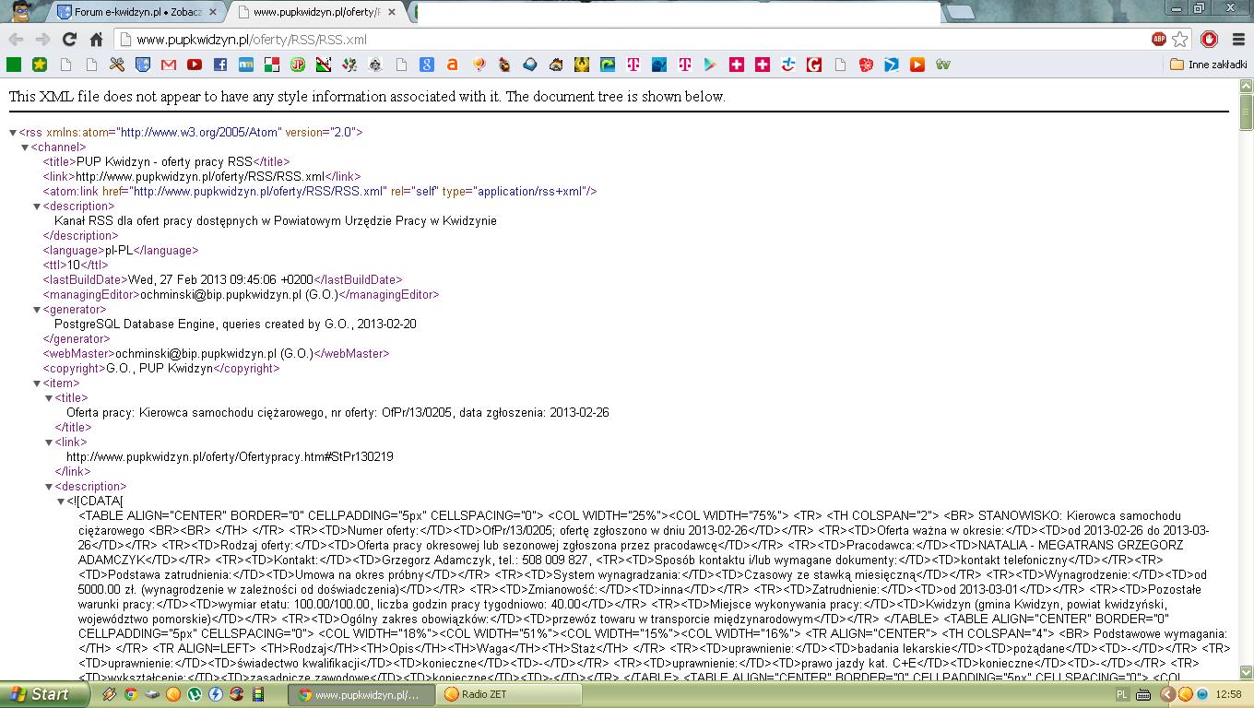Switch to the Forum e-kwidzyn.pl tab
Screen dimensions: 1254x708
coord(134,12)
